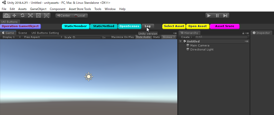
Task: Open the Asset Store Tools menu
Action: pyautogui.click(x=80, y=9)
